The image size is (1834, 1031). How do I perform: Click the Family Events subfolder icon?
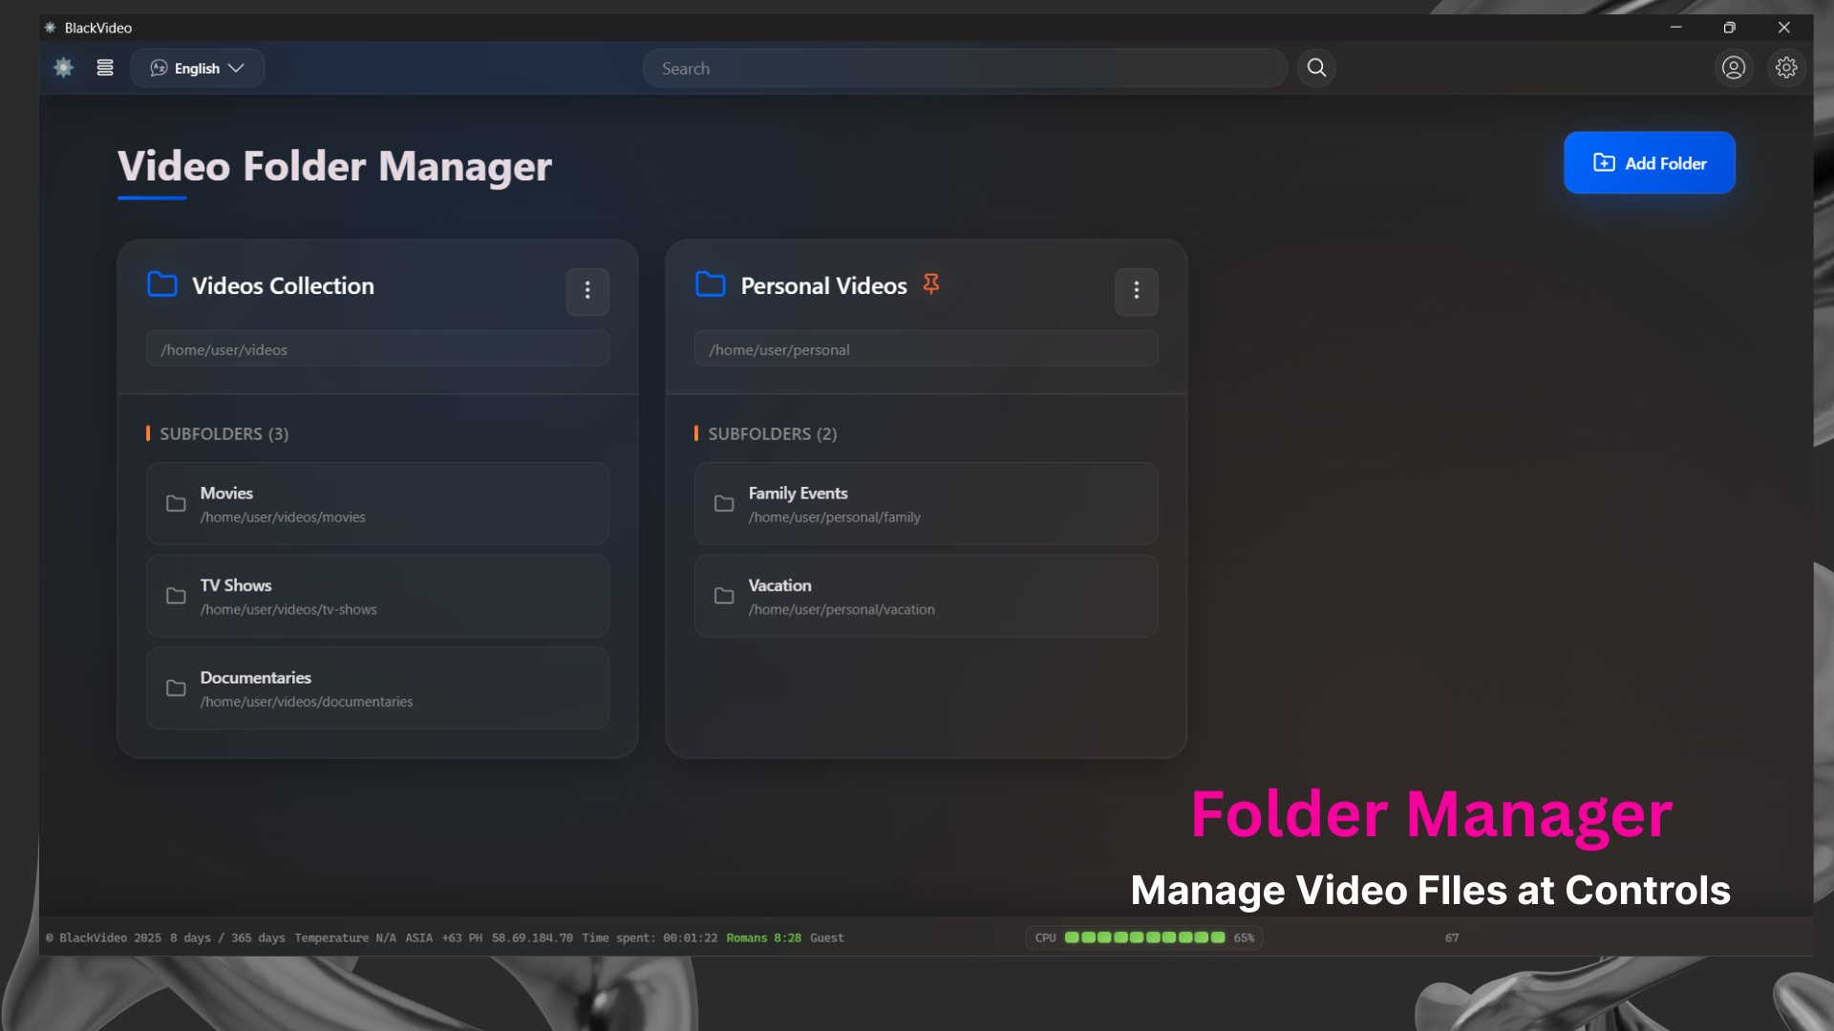pos(724,503)
